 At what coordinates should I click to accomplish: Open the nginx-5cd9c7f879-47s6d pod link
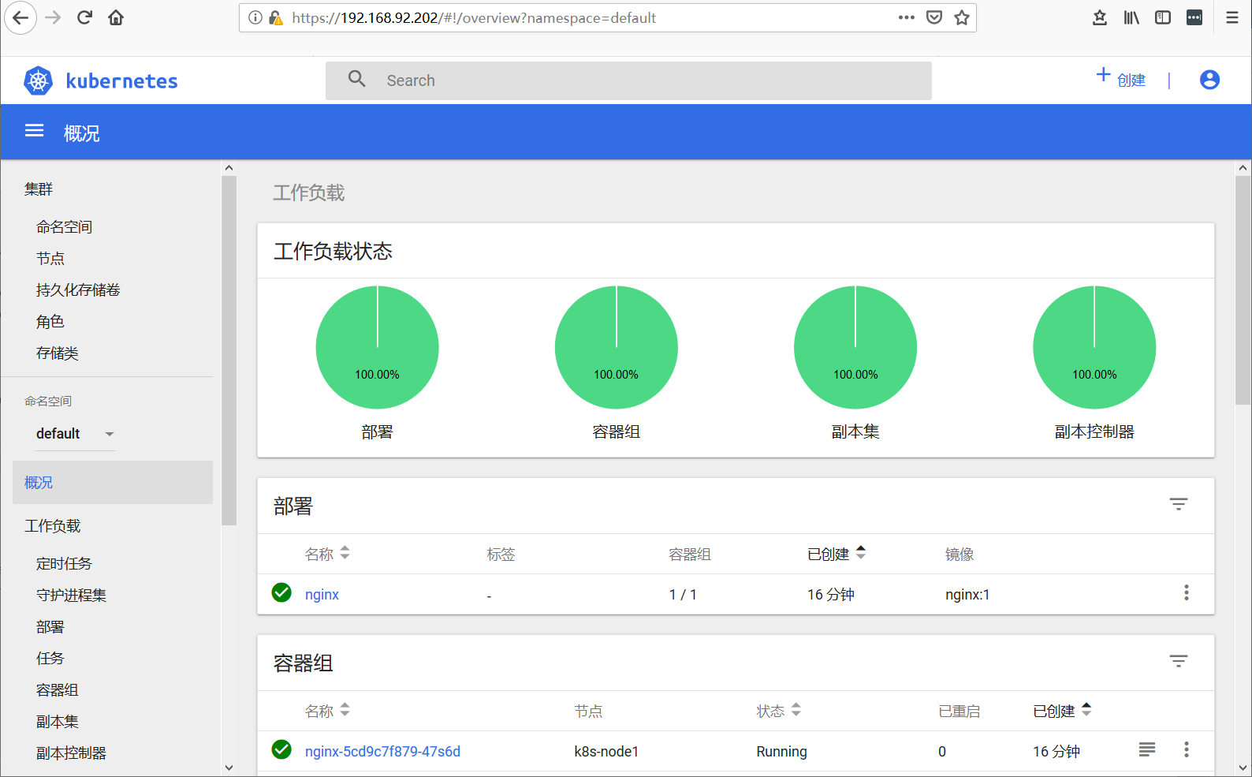coord(382,752)
